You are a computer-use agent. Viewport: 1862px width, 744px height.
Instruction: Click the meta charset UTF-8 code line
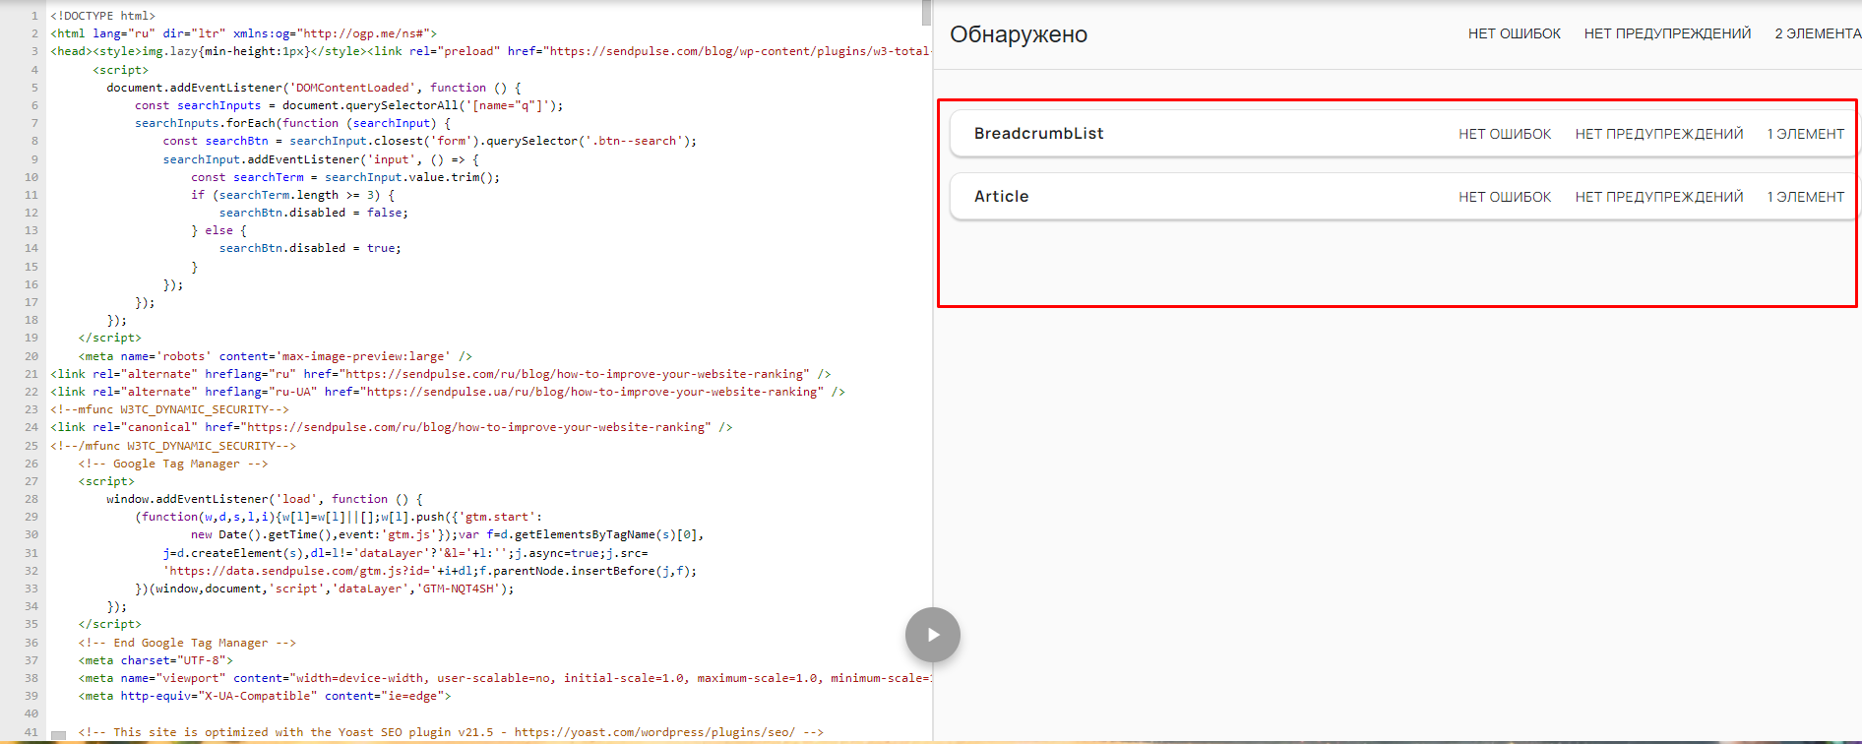click(155, 660)
